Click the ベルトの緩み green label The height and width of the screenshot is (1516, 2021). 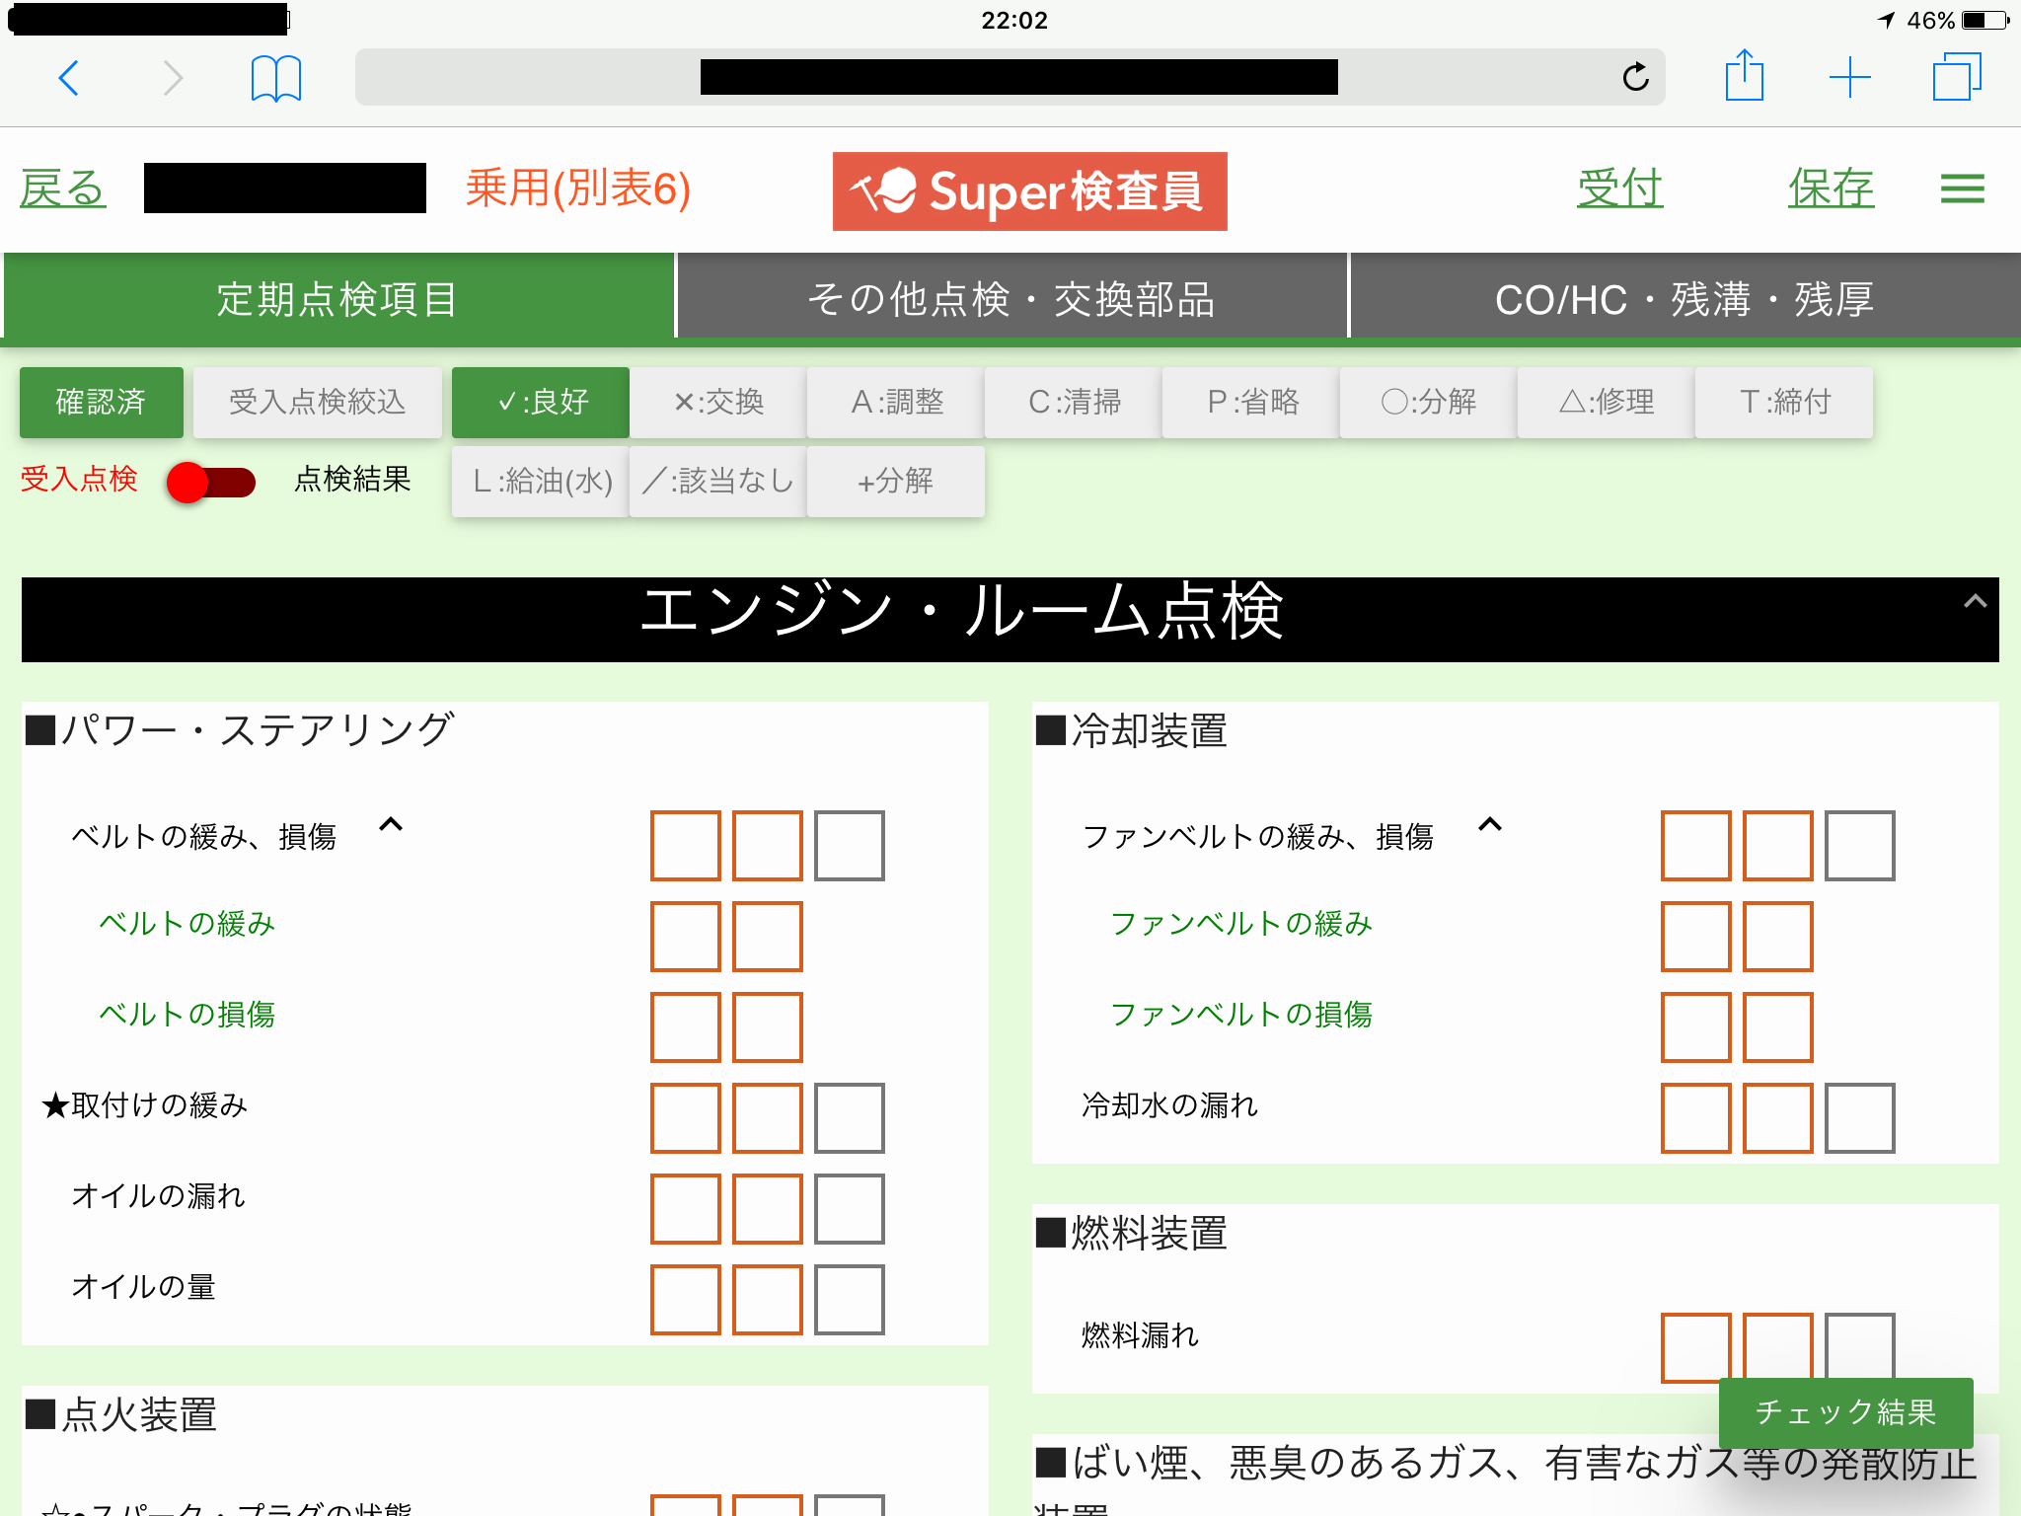tap(187, 924)
